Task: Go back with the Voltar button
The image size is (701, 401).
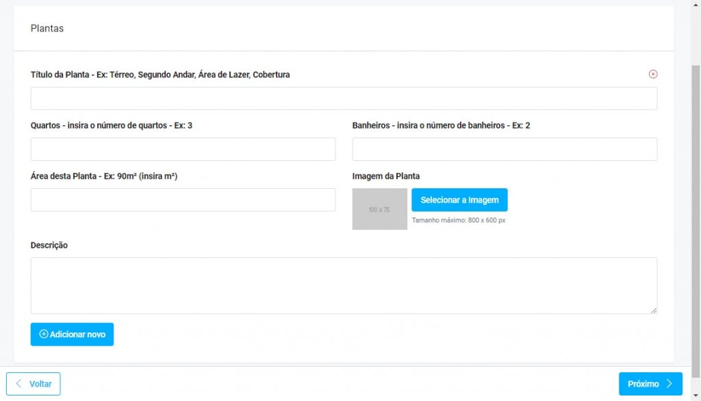Action: pyautogui.click(x=34, y=384)
